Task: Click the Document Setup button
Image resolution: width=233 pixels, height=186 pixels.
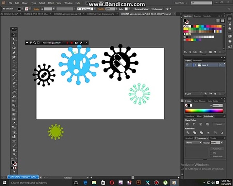Action: (x=141, y=9)
